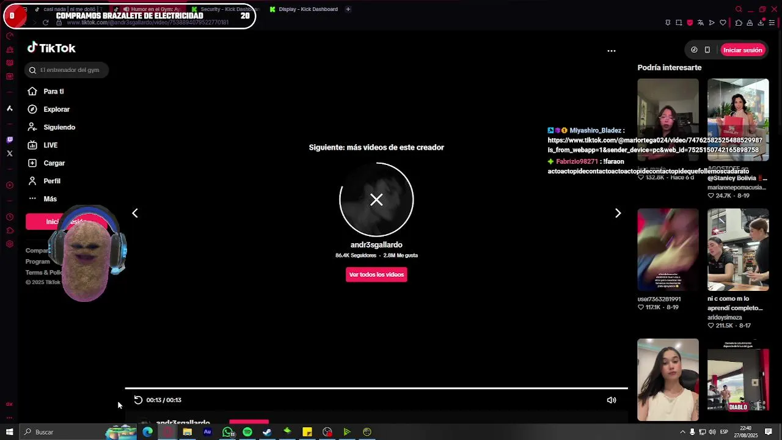The height and width of the screenshot is (440, 782).
Task: Cancel autoplay on the creator avatar X
Action: (x=376, y=199)
